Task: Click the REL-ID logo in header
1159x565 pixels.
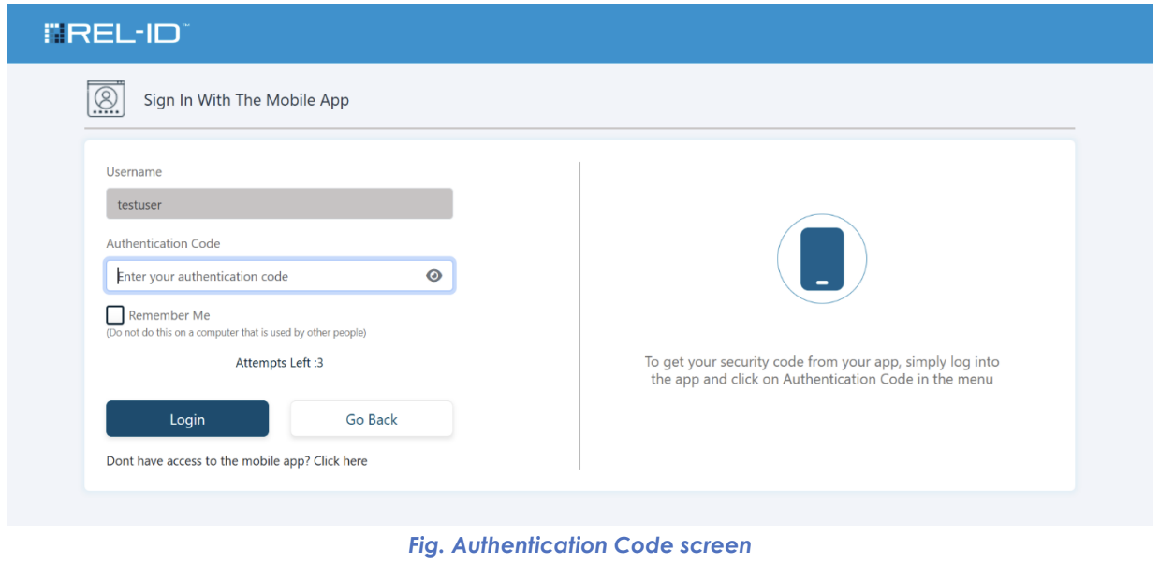Action: 117,34
